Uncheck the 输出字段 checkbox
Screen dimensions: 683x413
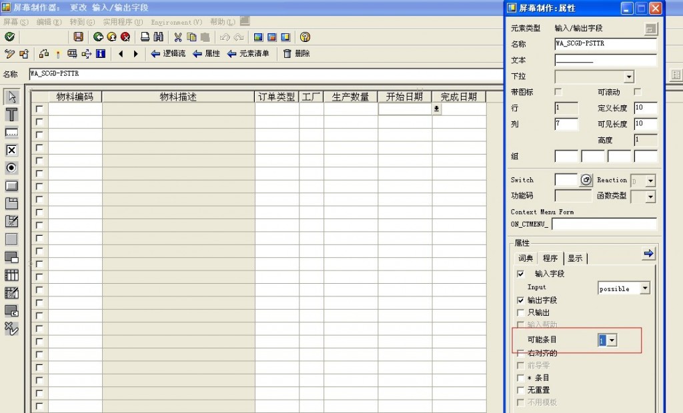click(520, 300)
